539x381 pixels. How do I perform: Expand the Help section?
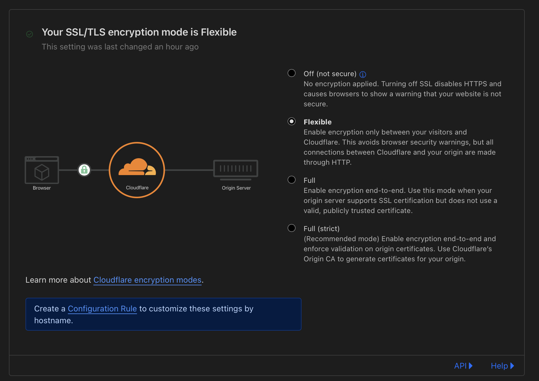pyautogui.click(x=502, y=366)
